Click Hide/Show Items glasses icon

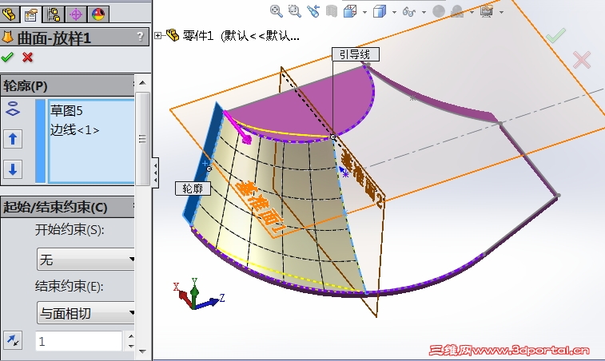point(409,12)
